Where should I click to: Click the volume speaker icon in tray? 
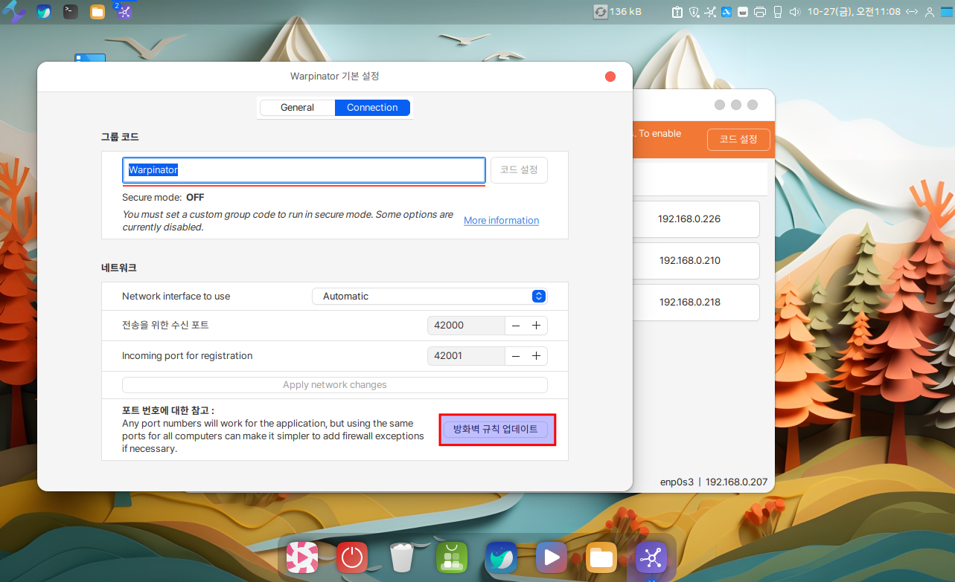pos(794,12)
